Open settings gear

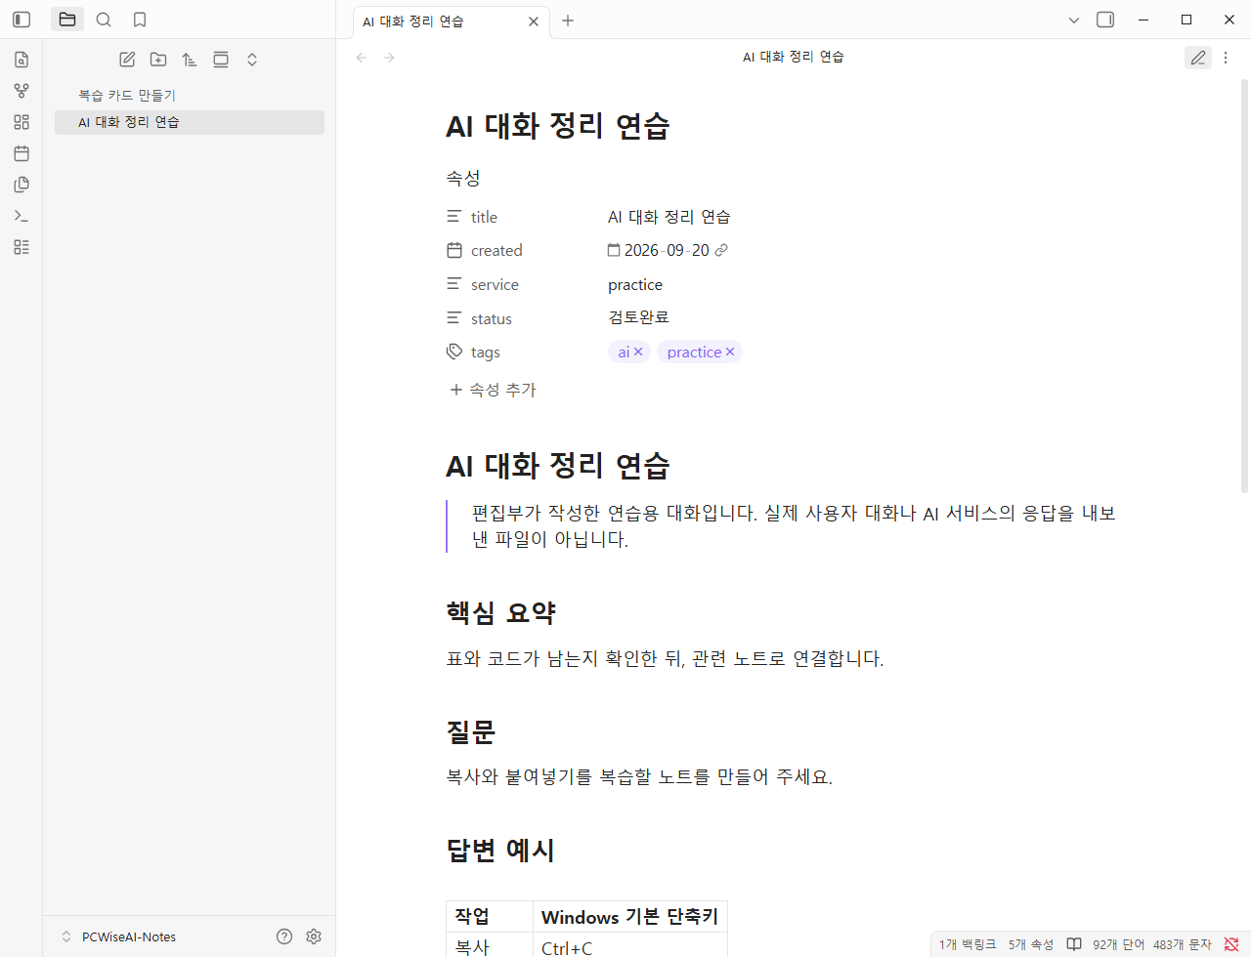point(314,936)
